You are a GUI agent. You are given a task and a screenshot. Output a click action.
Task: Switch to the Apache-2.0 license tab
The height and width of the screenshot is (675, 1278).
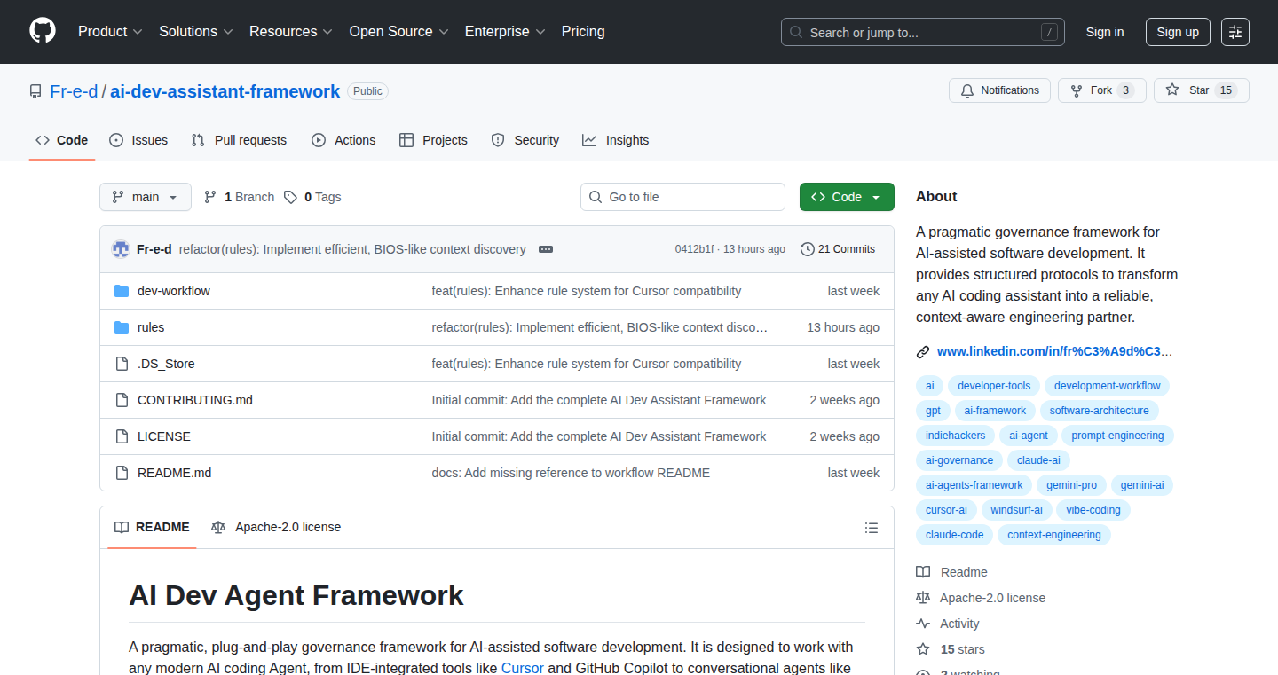pos(276,527)
